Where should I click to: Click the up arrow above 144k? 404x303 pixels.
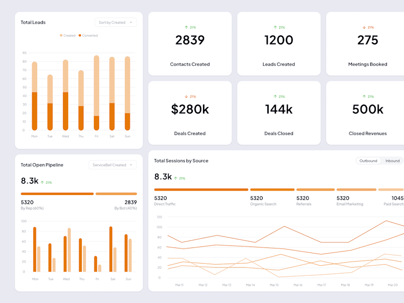coord(275,96)
